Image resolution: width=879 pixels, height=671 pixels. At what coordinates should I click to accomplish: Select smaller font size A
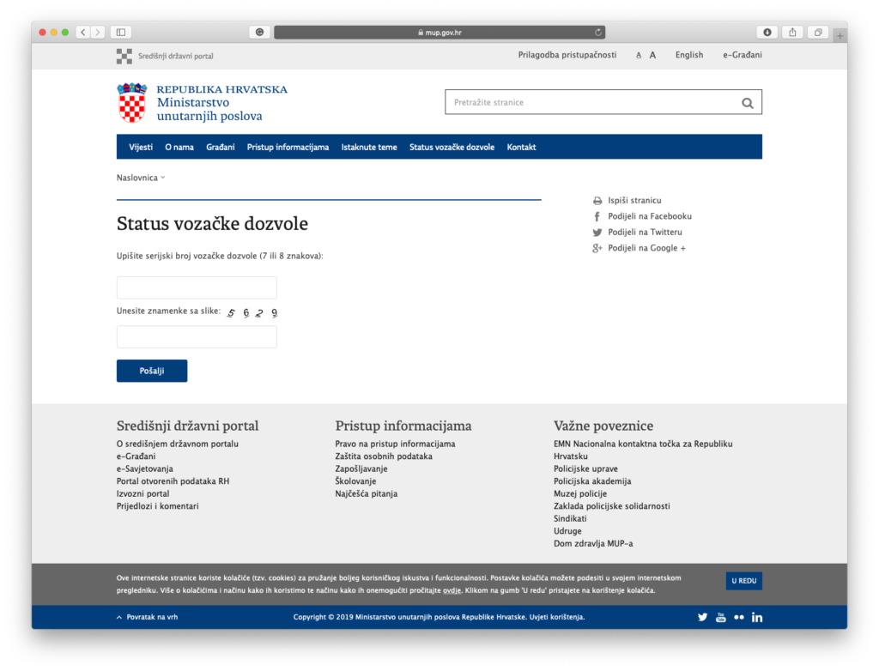click(639, 55)
